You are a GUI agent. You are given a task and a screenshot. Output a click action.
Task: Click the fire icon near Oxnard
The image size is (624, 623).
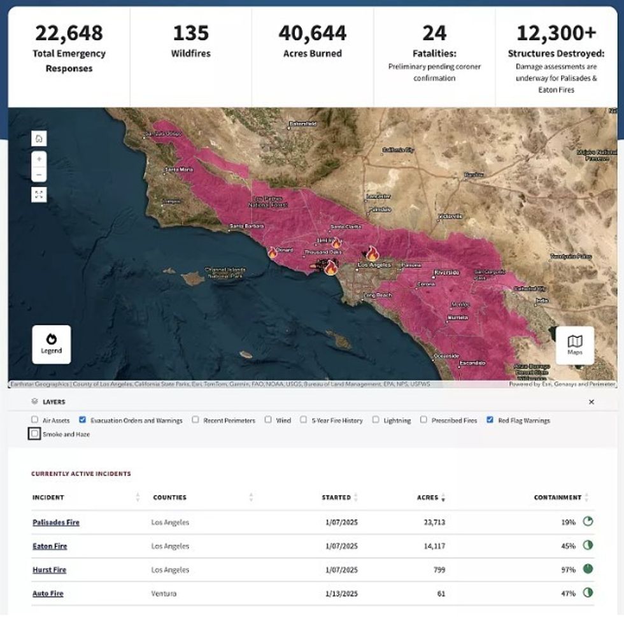273,253
